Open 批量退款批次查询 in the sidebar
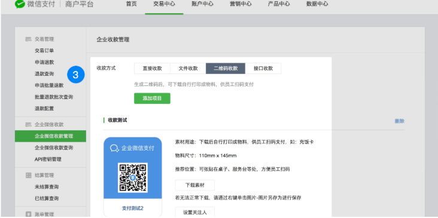Screen dimensions: 438x218 54,97
